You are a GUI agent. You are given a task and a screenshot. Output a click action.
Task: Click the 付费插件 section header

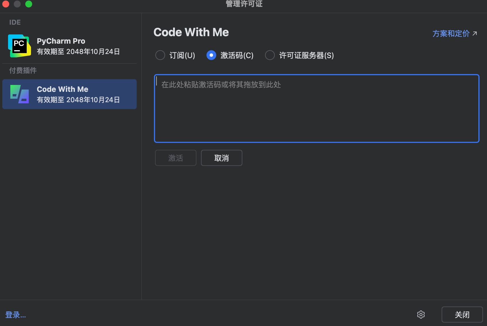click(x=23, y=71)
